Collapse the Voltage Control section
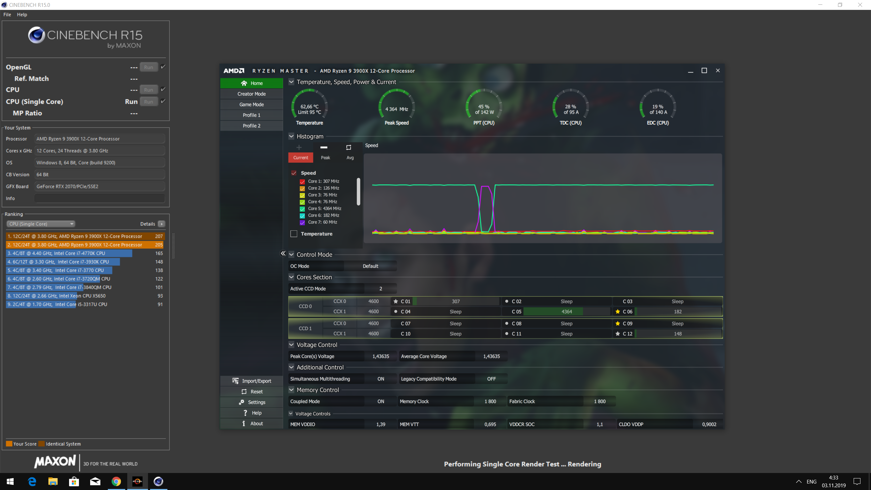Viewport: 871px width, 490px height. (x=292, y=345)
